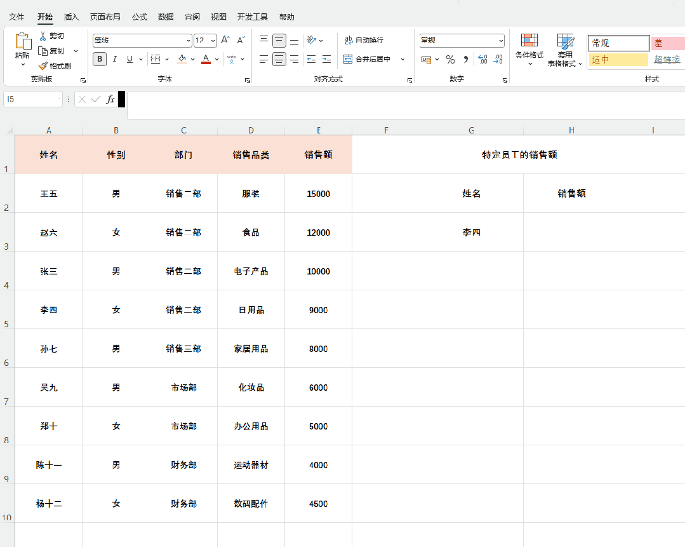Image resolution: width=685 pixels, height=547 pixels.
Task: Increase font size with larger A icon
Action: coord(225,40)
